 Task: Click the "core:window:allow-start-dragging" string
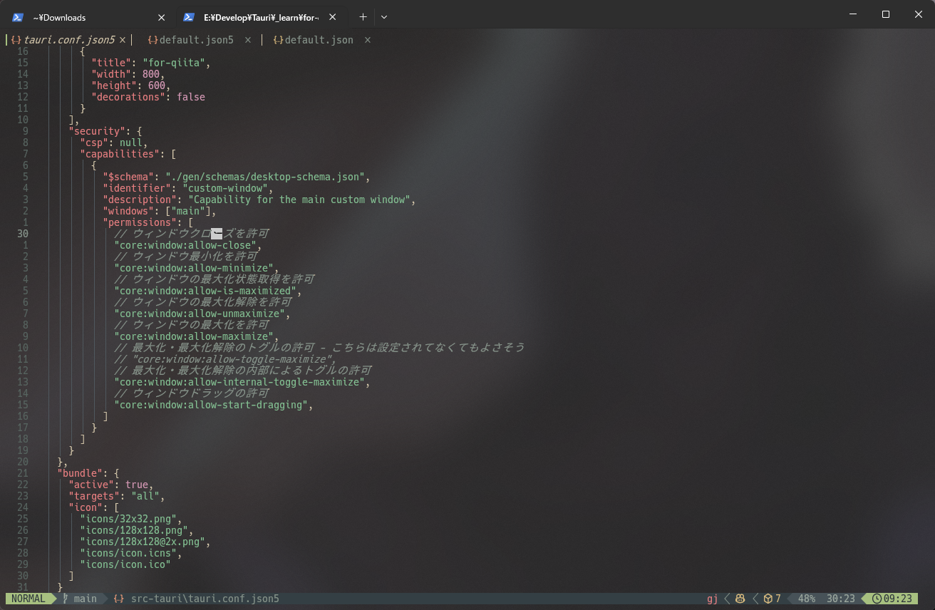[211, 405]
